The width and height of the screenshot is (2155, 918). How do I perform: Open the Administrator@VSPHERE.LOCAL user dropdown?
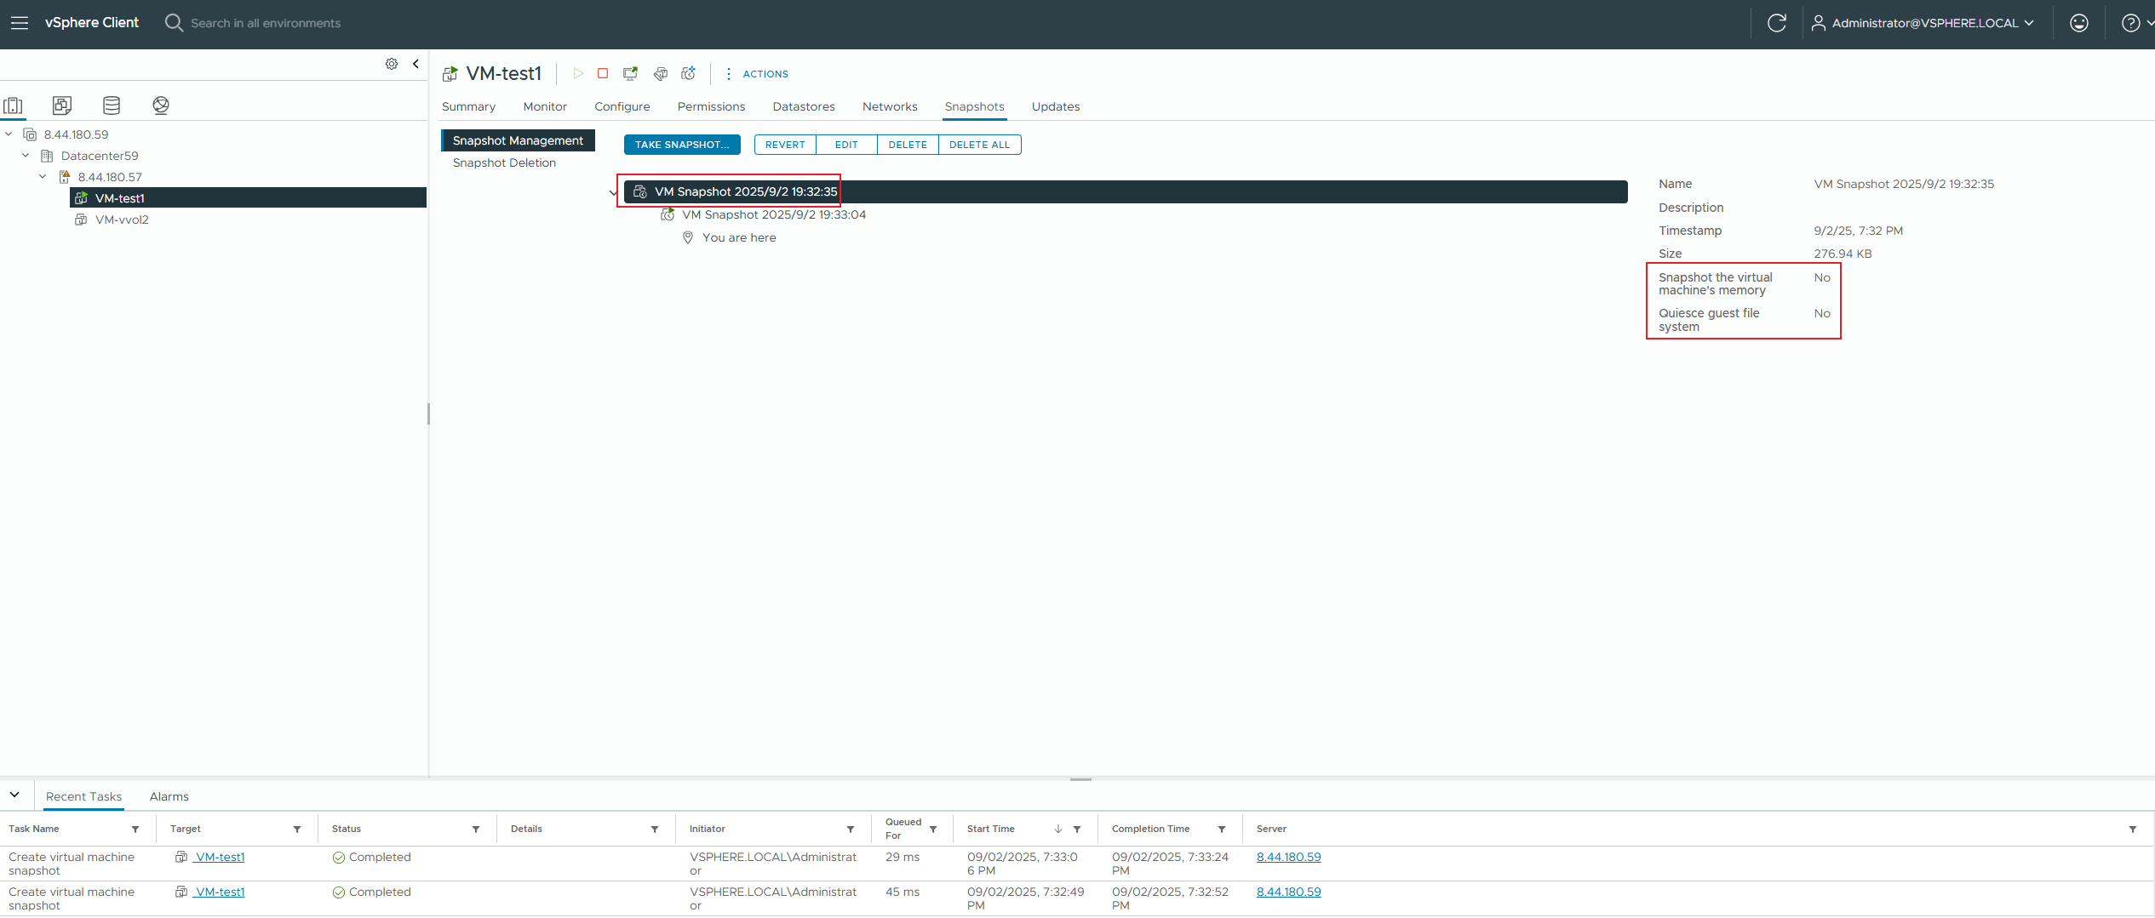(1923, 23)
